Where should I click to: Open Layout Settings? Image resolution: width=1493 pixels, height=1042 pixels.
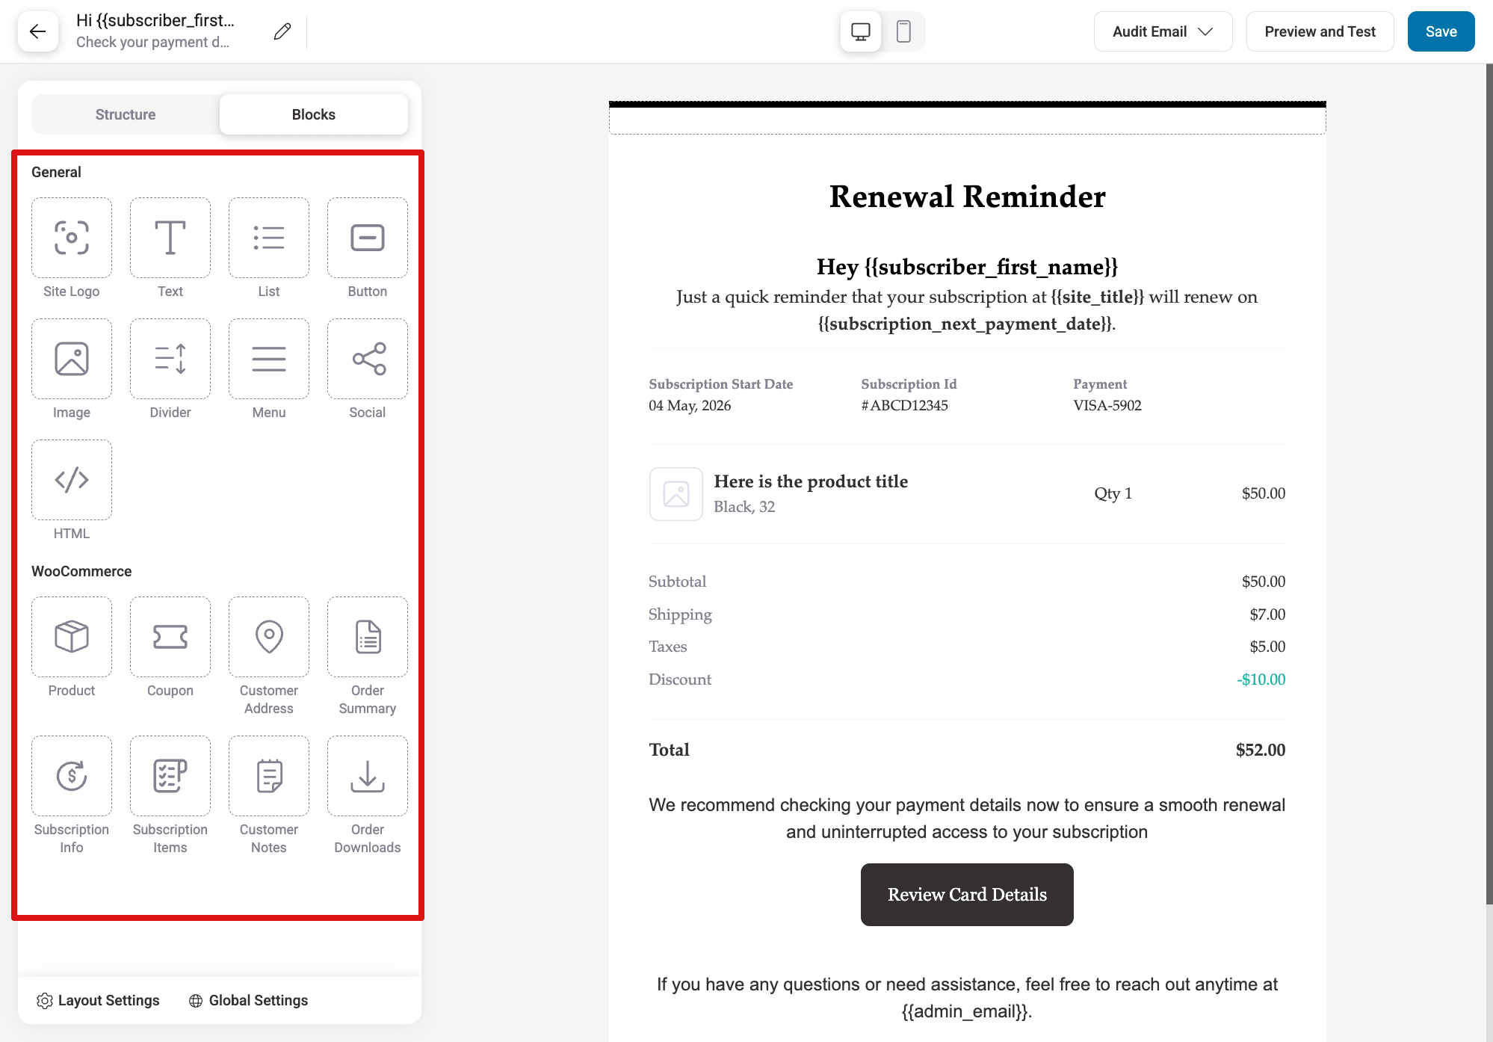pos(98,1000)
